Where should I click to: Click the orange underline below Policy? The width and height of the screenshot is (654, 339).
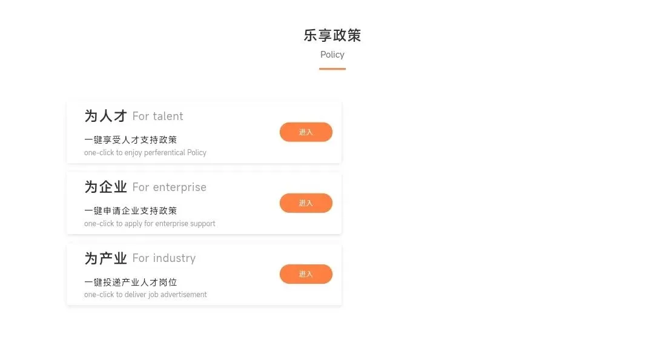(332, 69)
